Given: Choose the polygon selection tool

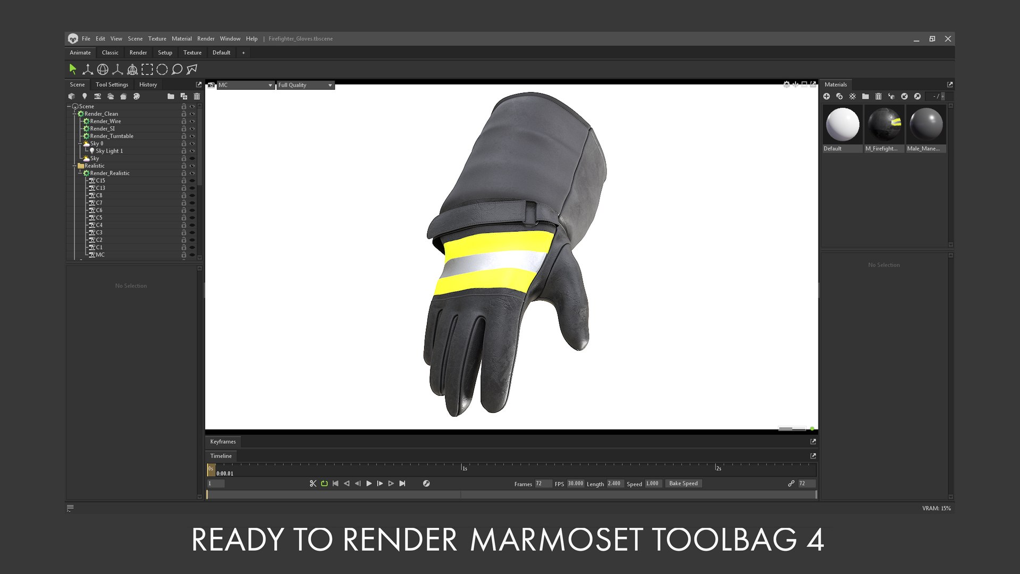Looking at the screenshot, I should (192, 69).
